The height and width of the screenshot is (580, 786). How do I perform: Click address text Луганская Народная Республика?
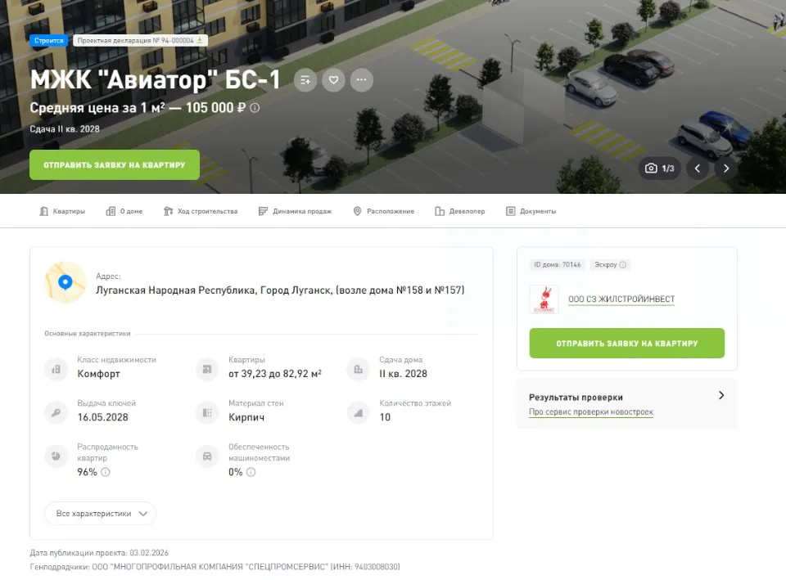pyautogui.click(x=280, y=290)
